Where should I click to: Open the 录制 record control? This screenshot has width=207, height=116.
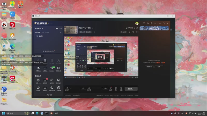click(116, 89)
